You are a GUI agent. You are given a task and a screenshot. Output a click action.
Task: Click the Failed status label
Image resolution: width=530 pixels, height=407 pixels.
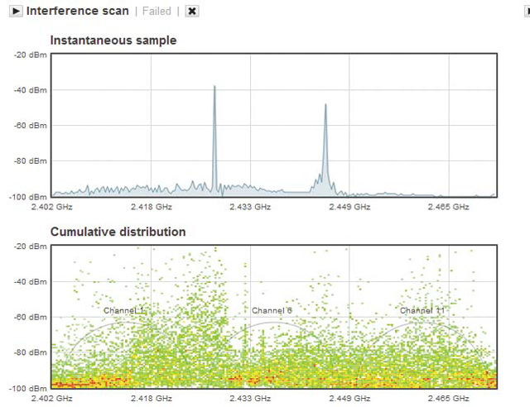pyautogui.click(x=157, y=11)
